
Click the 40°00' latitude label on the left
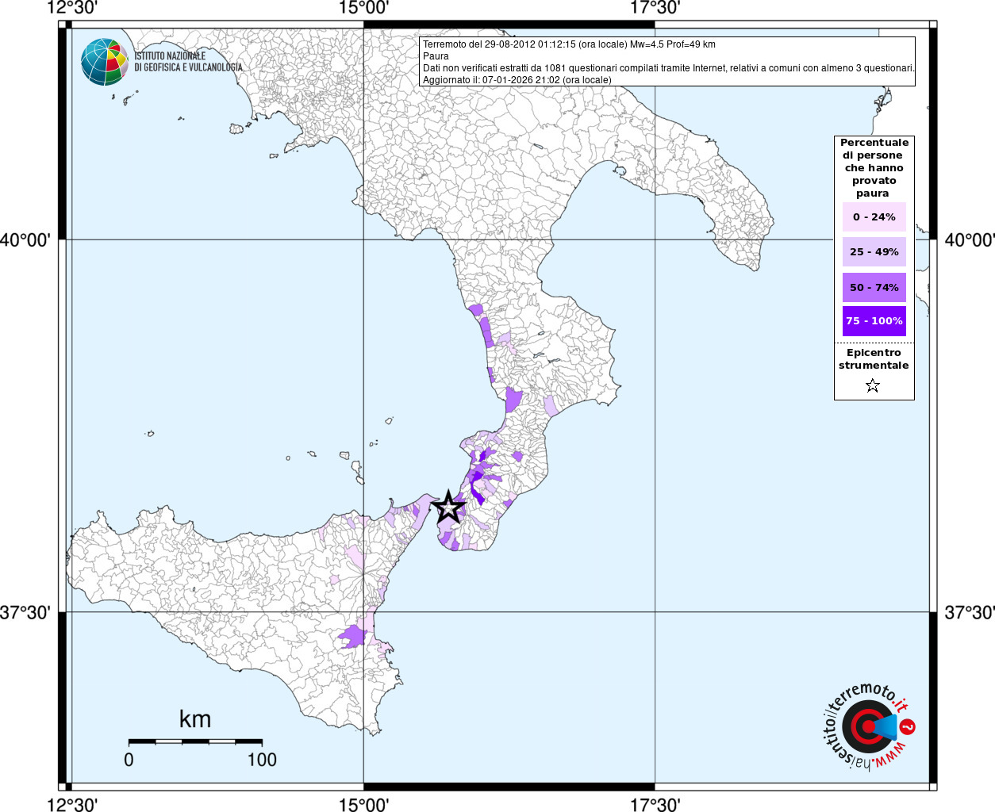[25, 239]
